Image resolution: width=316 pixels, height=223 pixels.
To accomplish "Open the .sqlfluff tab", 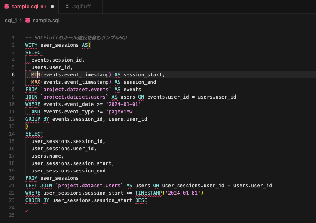I will click(x=81, y=7).
